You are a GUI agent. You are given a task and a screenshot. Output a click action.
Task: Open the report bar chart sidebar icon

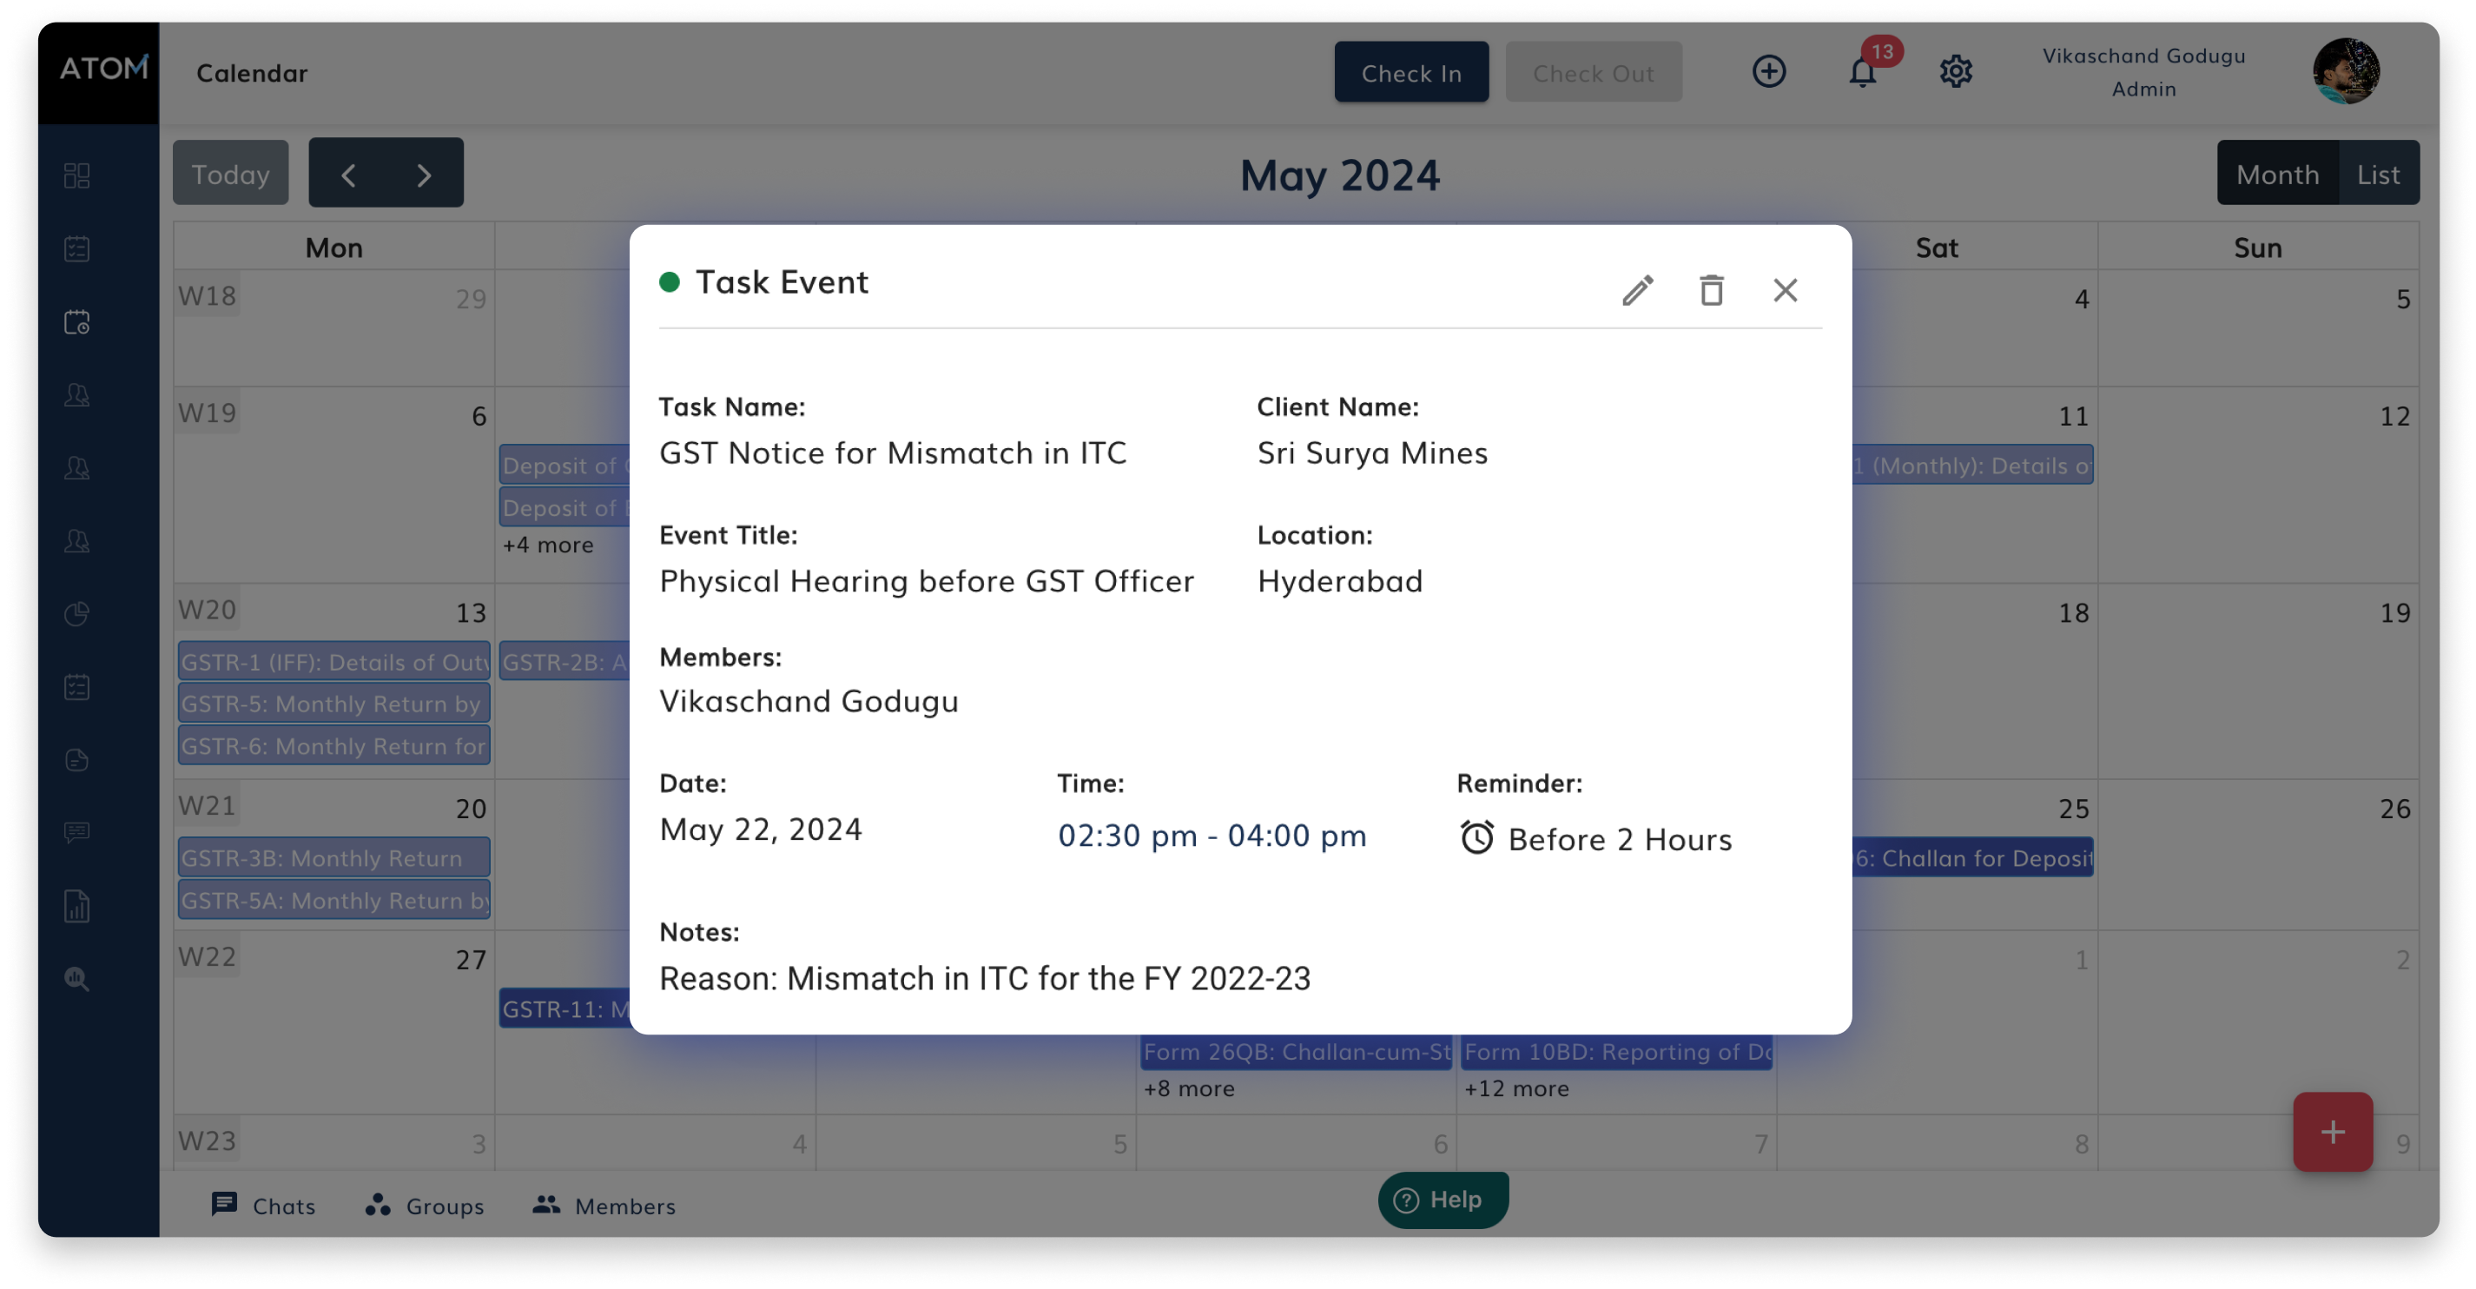[x=77, y=907]
